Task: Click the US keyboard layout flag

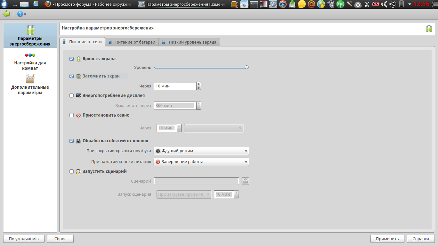Action: pyautogui.click(x=376, y=4)
